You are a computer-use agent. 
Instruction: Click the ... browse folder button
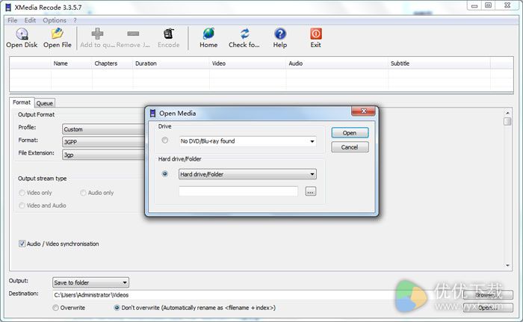[311, 191]
